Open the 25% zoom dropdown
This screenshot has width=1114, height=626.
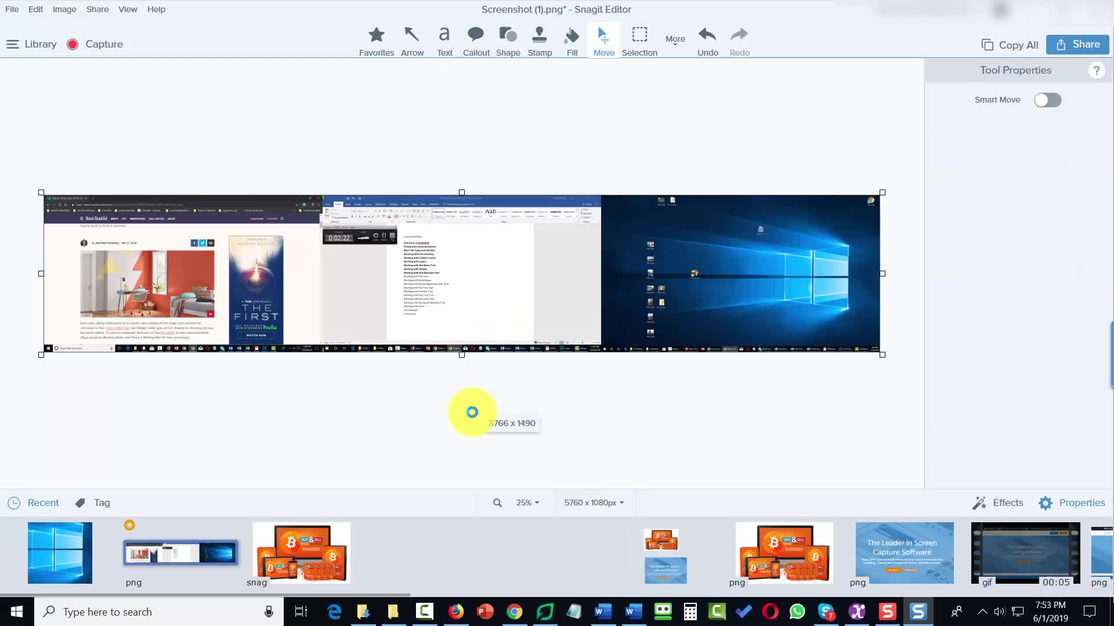(527, 503)
